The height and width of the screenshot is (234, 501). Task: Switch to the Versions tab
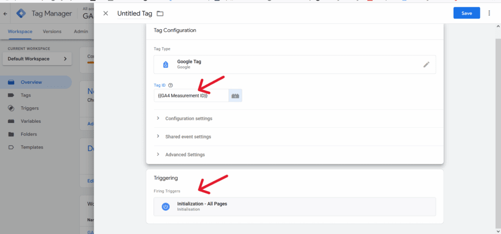(52, 32)
